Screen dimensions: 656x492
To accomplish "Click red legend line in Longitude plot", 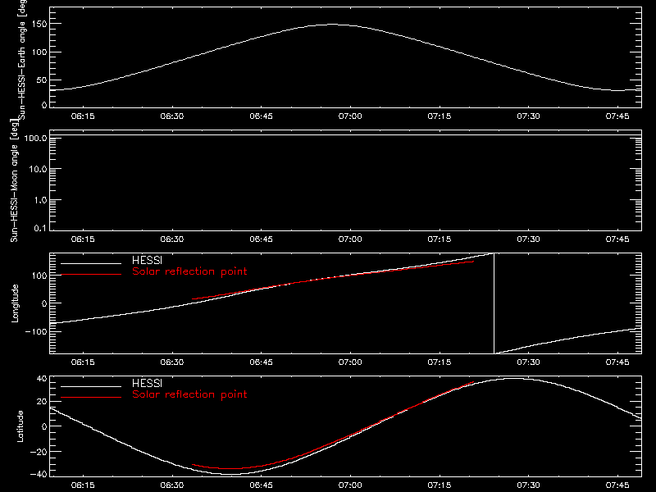I will coord(91,275).
